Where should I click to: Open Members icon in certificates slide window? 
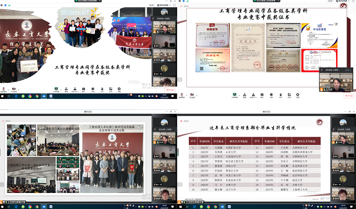tap(253, 95)
